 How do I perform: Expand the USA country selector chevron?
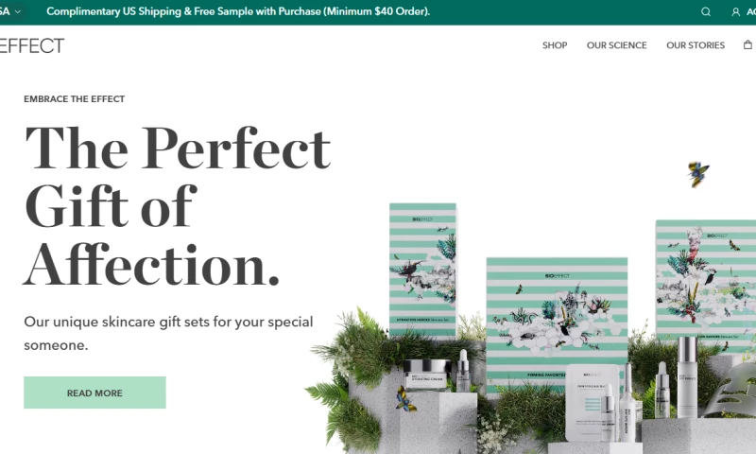coord(18,11)
